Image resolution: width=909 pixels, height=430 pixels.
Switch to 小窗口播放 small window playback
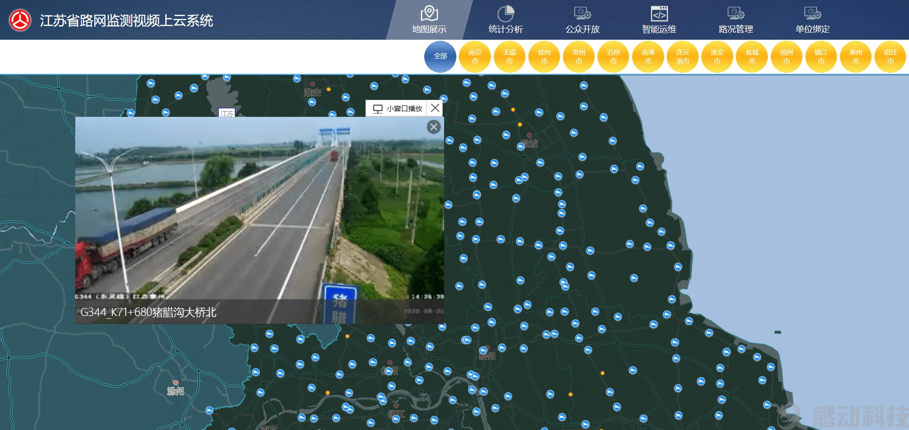tap(397, 108)
